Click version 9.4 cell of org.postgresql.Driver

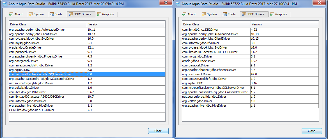tap(126, 61)
